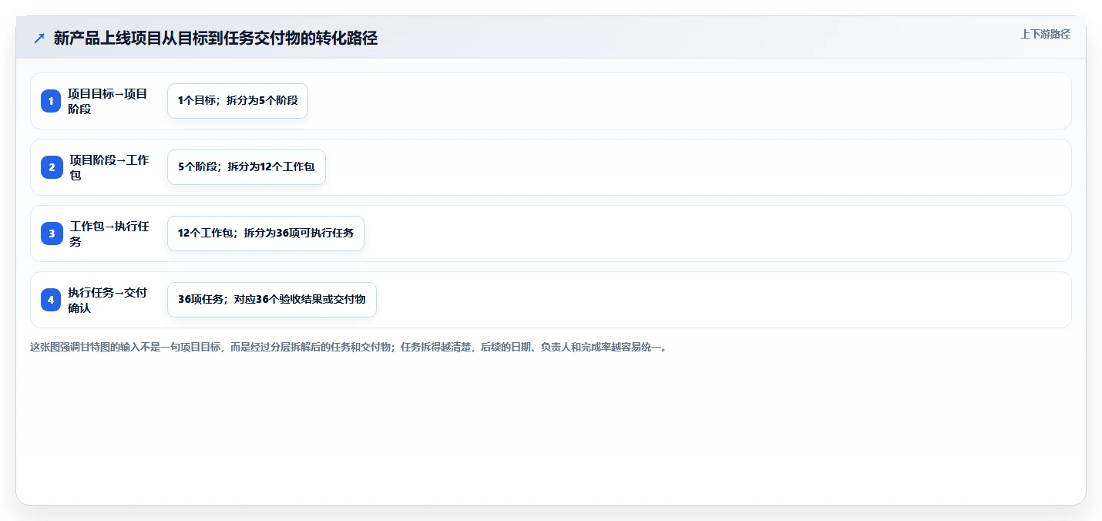1102x521 pixels.
Task: Click the heading 新产品上线项目从目标到任务交付物的转化路径
Action: (216, 39)
